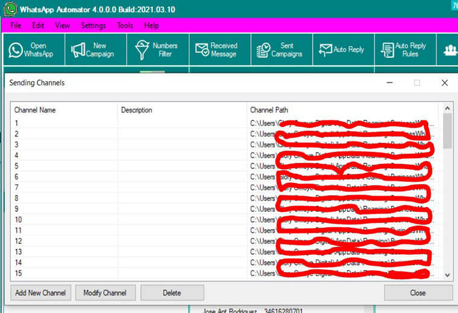Sort by Description column header
This screenshot has height=313, width=458.
[182, 110]
